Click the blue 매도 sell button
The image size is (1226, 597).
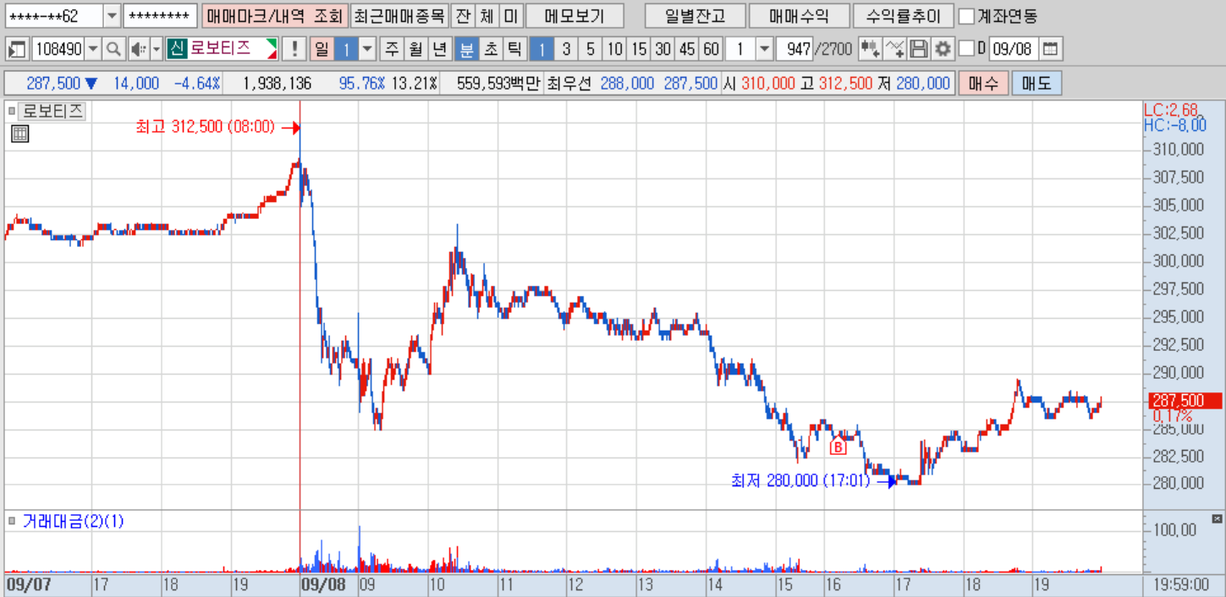(1036, 84)
